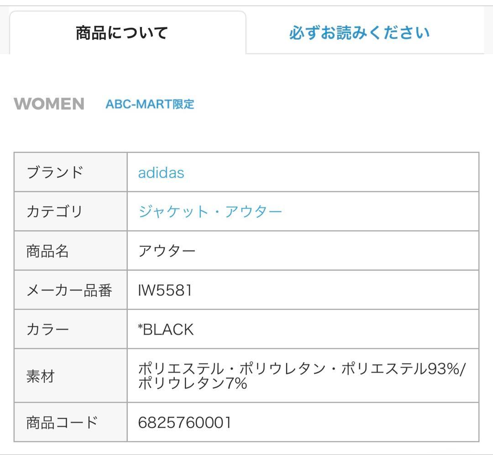Select the ABC-MART限定 label

[x=149, y=105]
